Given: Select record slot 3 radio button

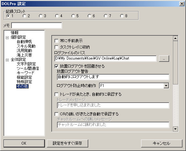Looking at the screenshot, I should point(41,16).
